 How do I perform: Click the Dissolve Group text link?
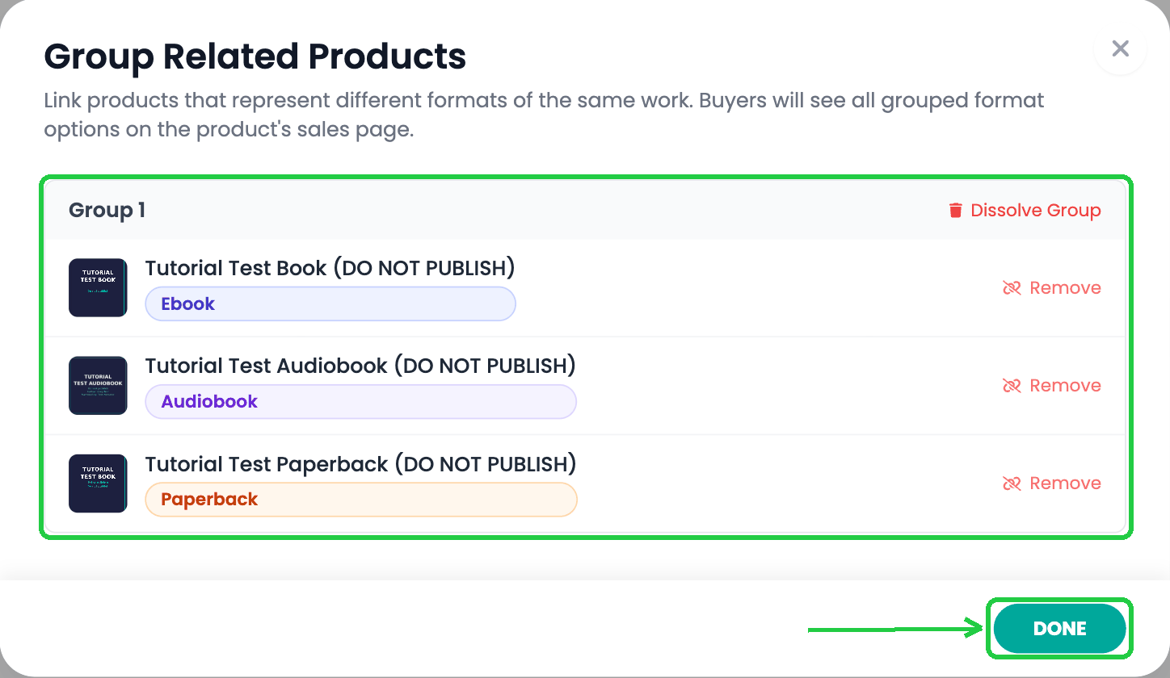coord(1036,211)
